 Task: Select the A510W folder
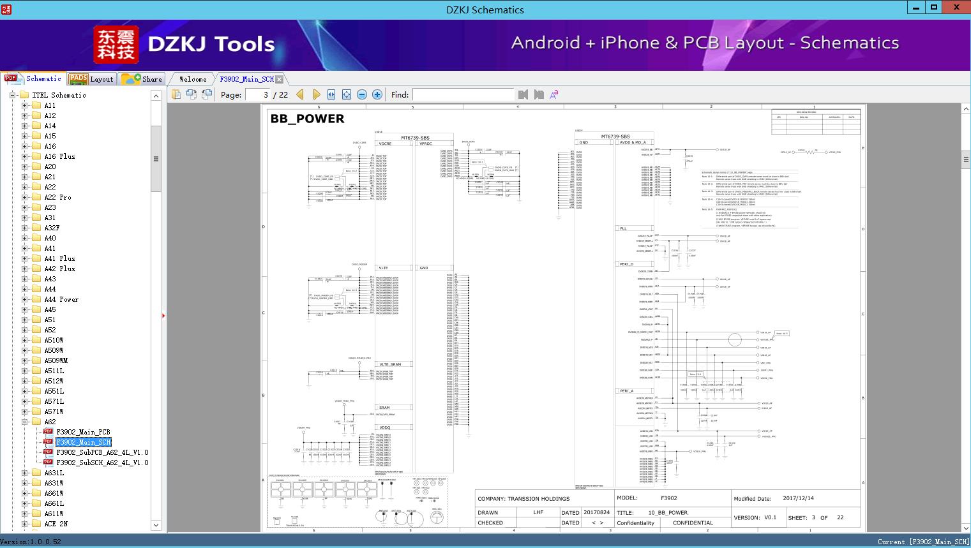pos(54,340)
